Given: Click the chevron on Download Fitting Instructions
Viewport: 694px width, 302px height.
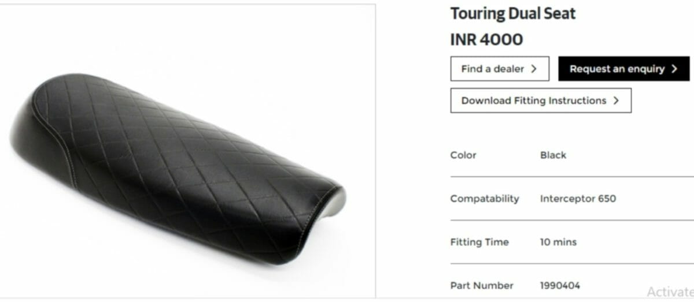Looking at the screenshot, I should (616, 100).
